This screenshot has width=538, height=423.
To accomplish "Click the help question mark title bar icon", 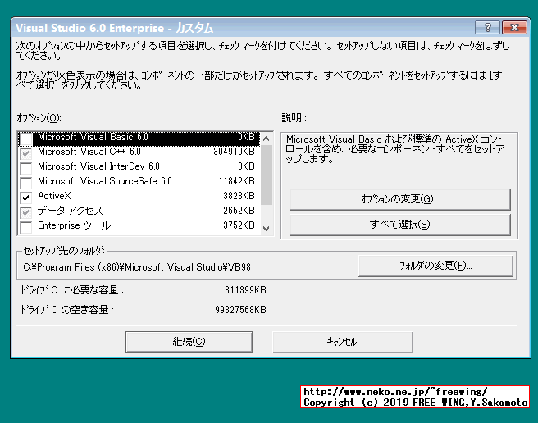I will point(487,27).
